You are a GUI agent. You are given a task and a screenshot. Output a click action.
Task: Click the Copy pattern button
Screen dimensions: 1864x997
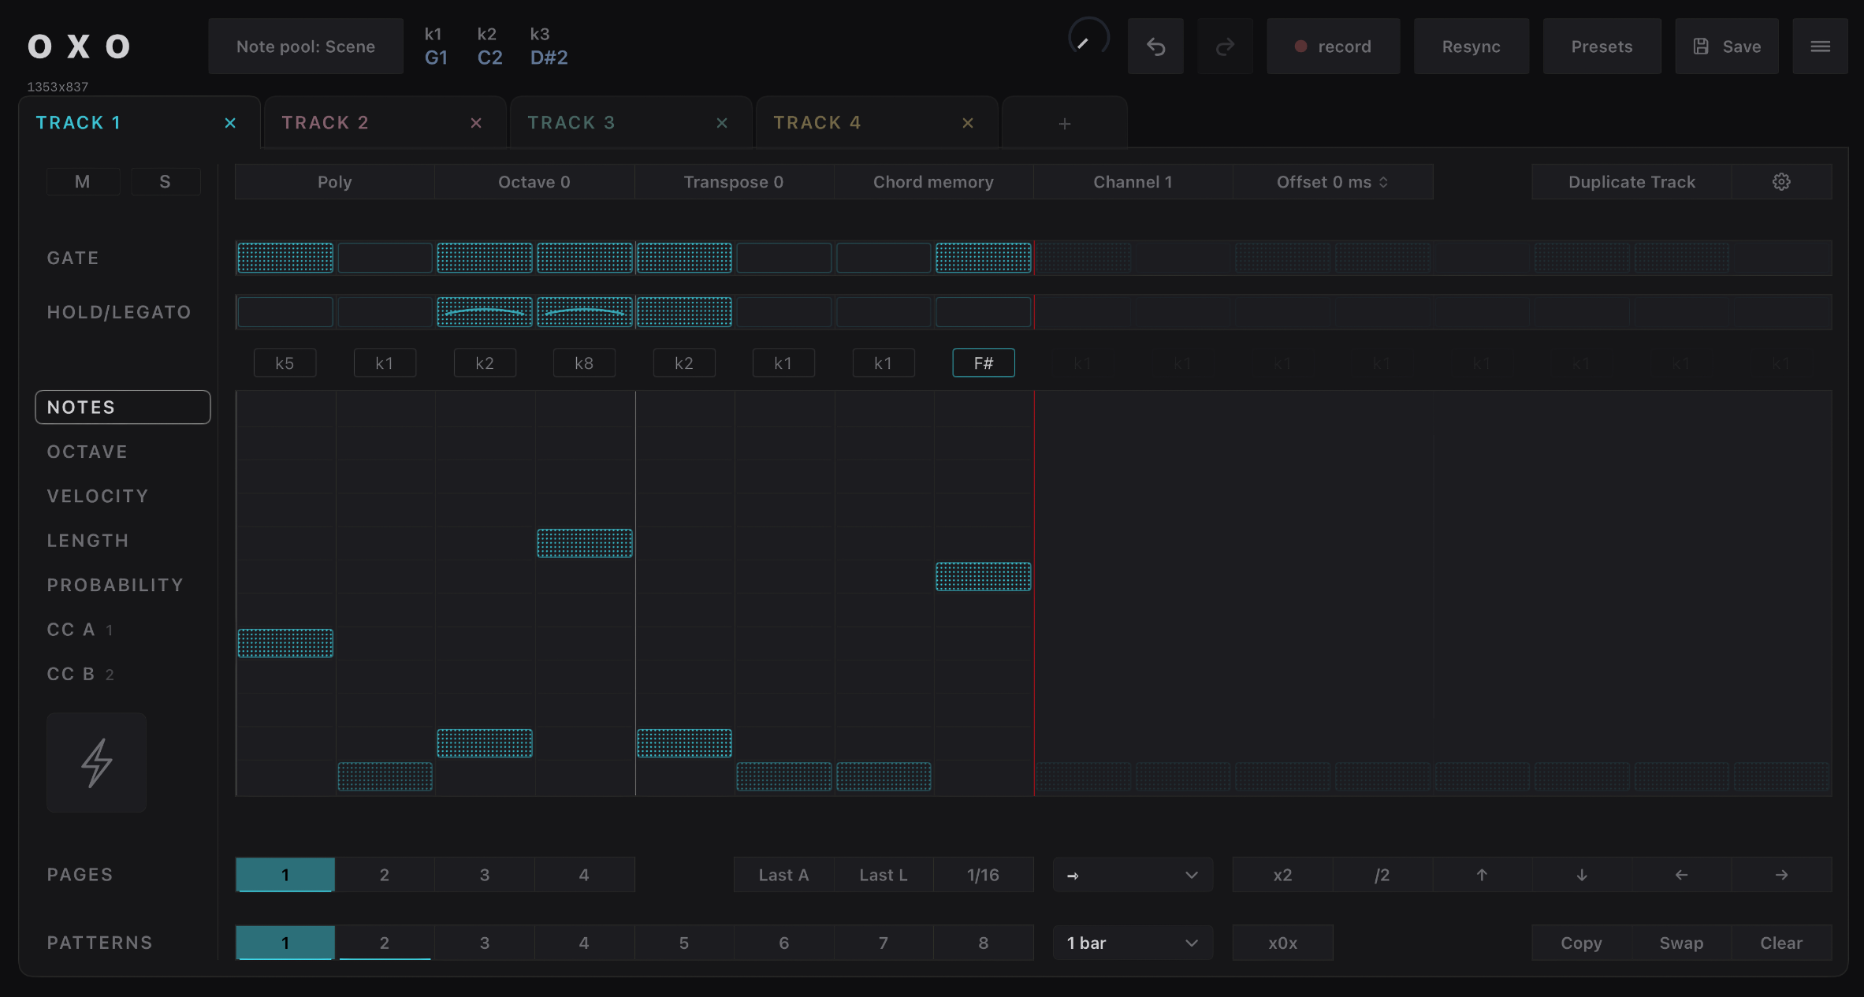(x=1582, y=943)
